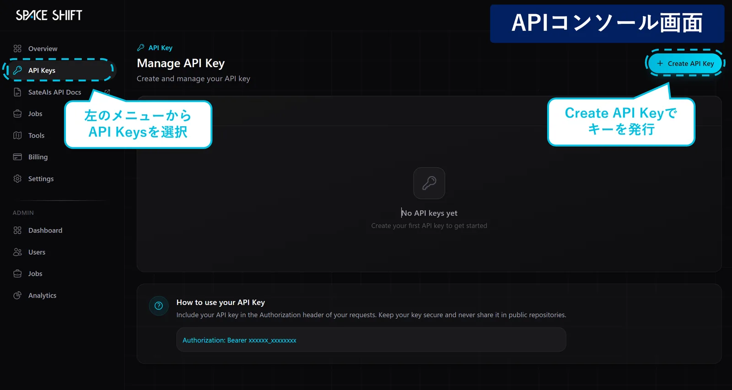This screenshot has height=390, width=732.
Task: Click the ADMIN section label
Action: point(23,213)
